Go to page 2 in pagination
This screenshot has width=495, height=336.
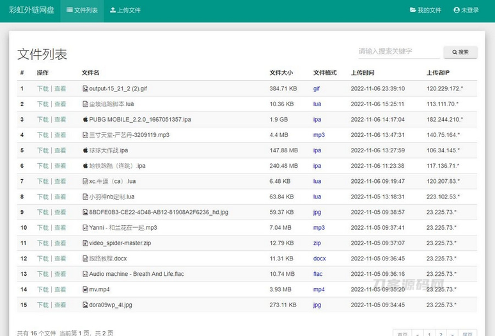tap(441, 333)
